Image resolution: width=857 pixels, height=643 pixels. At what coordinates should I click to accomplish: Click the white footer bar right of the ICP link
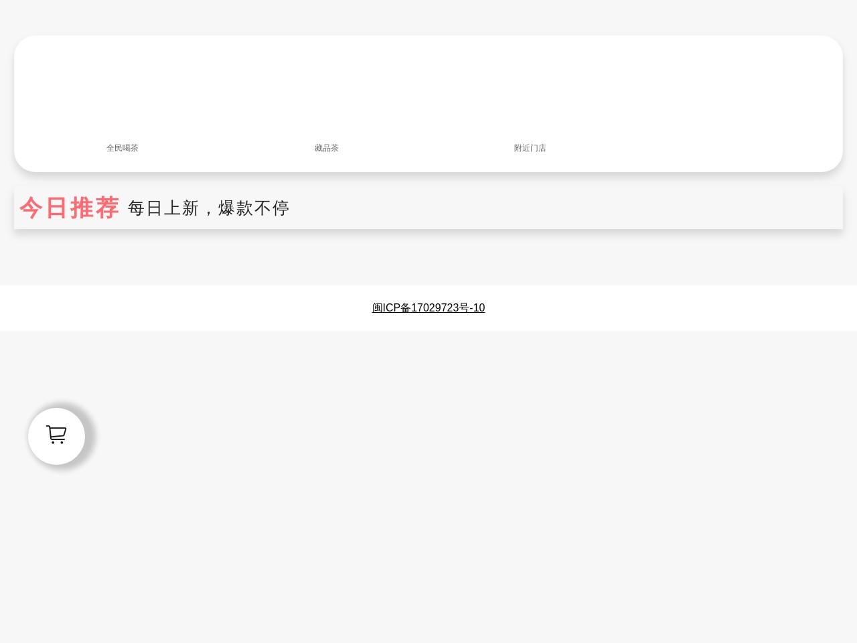coord(670,308)
